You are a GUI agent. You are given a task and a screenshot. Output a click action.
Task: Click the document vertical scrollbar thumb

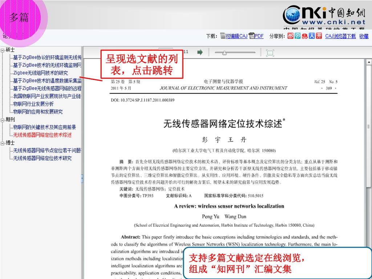coord(368,126)
